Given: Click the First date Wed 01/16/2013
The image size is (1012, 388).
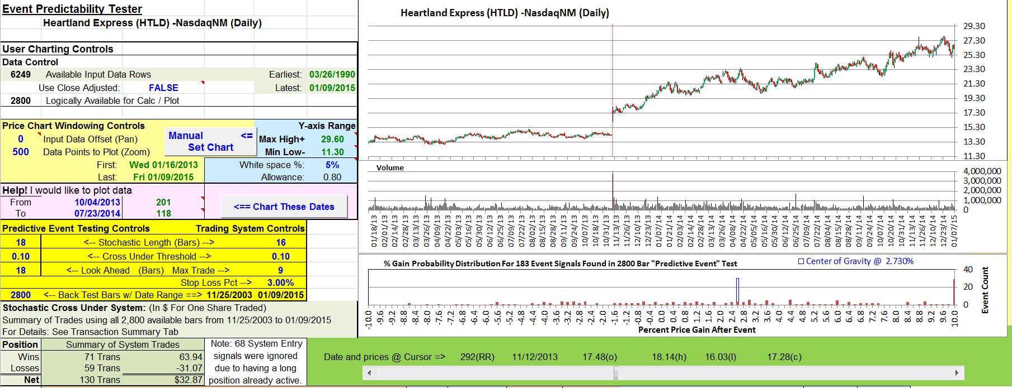Looking at the screenshot, I should pos(163,165).
